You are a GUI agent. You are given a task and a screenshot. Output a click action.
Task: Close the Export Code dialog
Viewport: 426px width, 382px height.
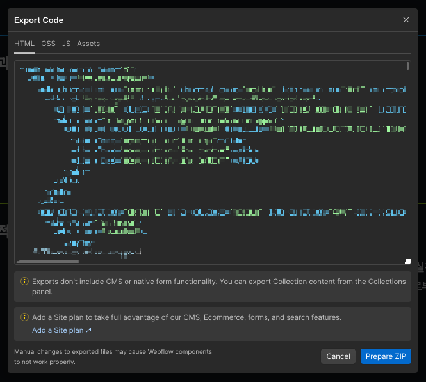coord(406,20)
